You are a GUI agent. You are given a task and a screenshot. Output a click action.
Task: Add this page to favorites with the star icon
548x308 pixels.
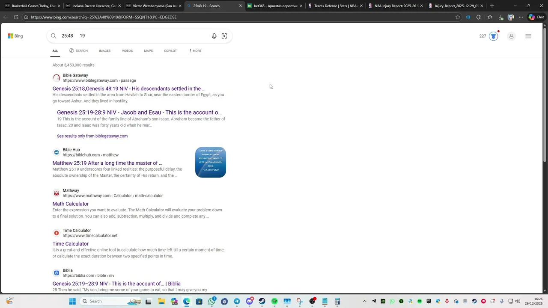[x=458, y=17]
